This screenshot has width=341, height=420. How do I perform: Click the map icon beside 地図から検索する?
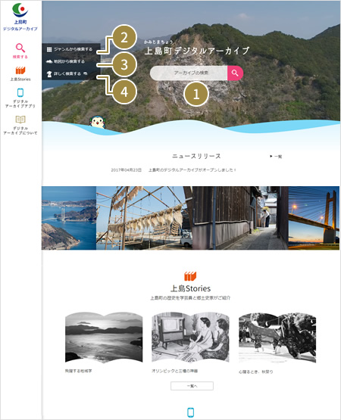click(x=49, y=61)
